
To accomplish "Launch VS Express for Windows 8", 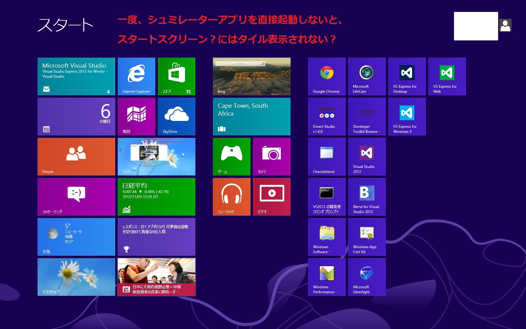I will click(407, 117).
